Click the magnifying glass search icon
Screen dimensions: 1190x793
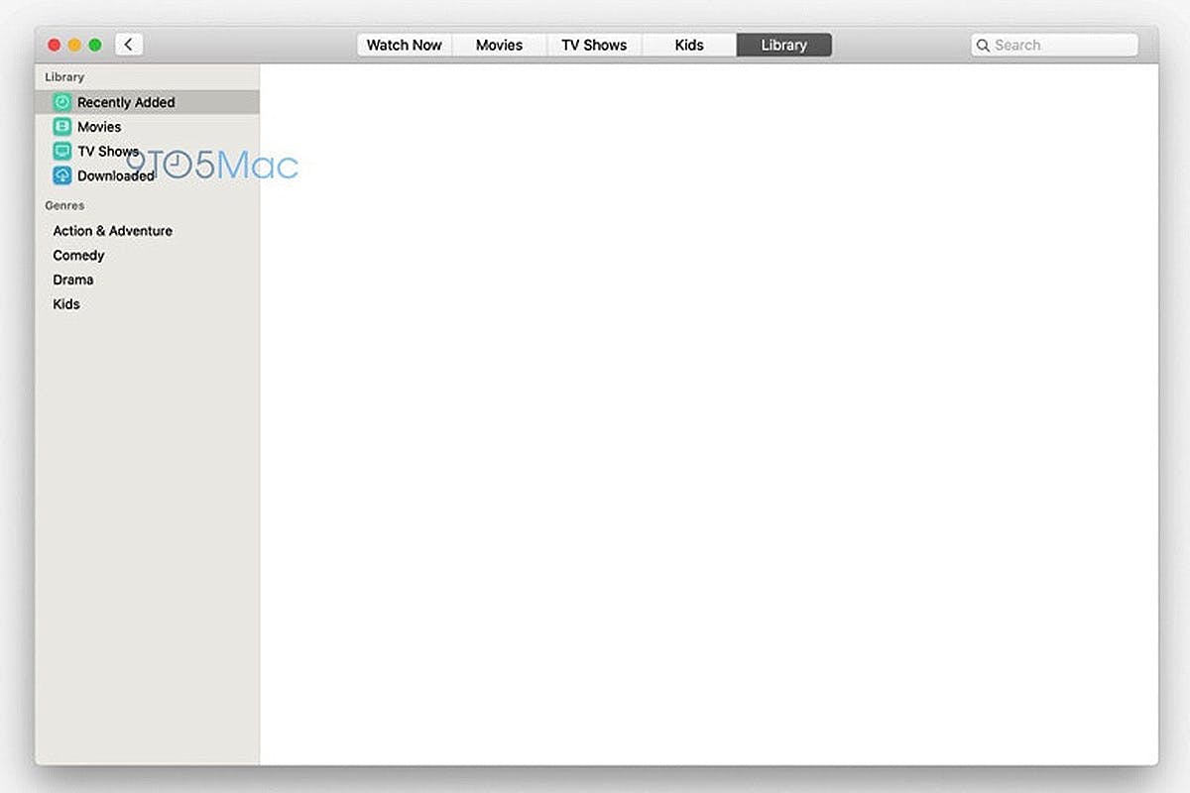tap(983, 46)
